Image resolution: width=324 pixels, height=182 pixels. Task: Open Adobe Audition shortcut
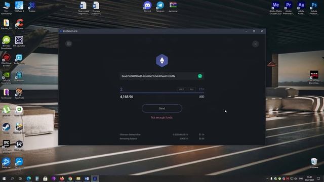[x=301, y=8]
